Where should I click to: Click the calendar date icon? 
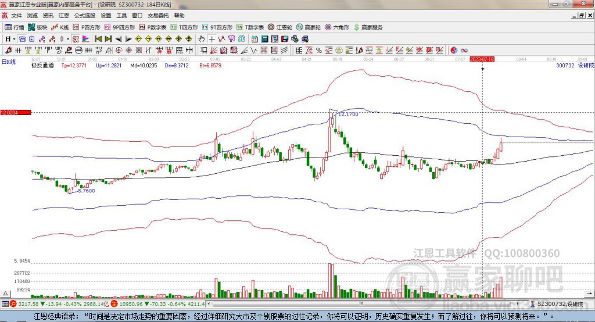pos(255,39)
